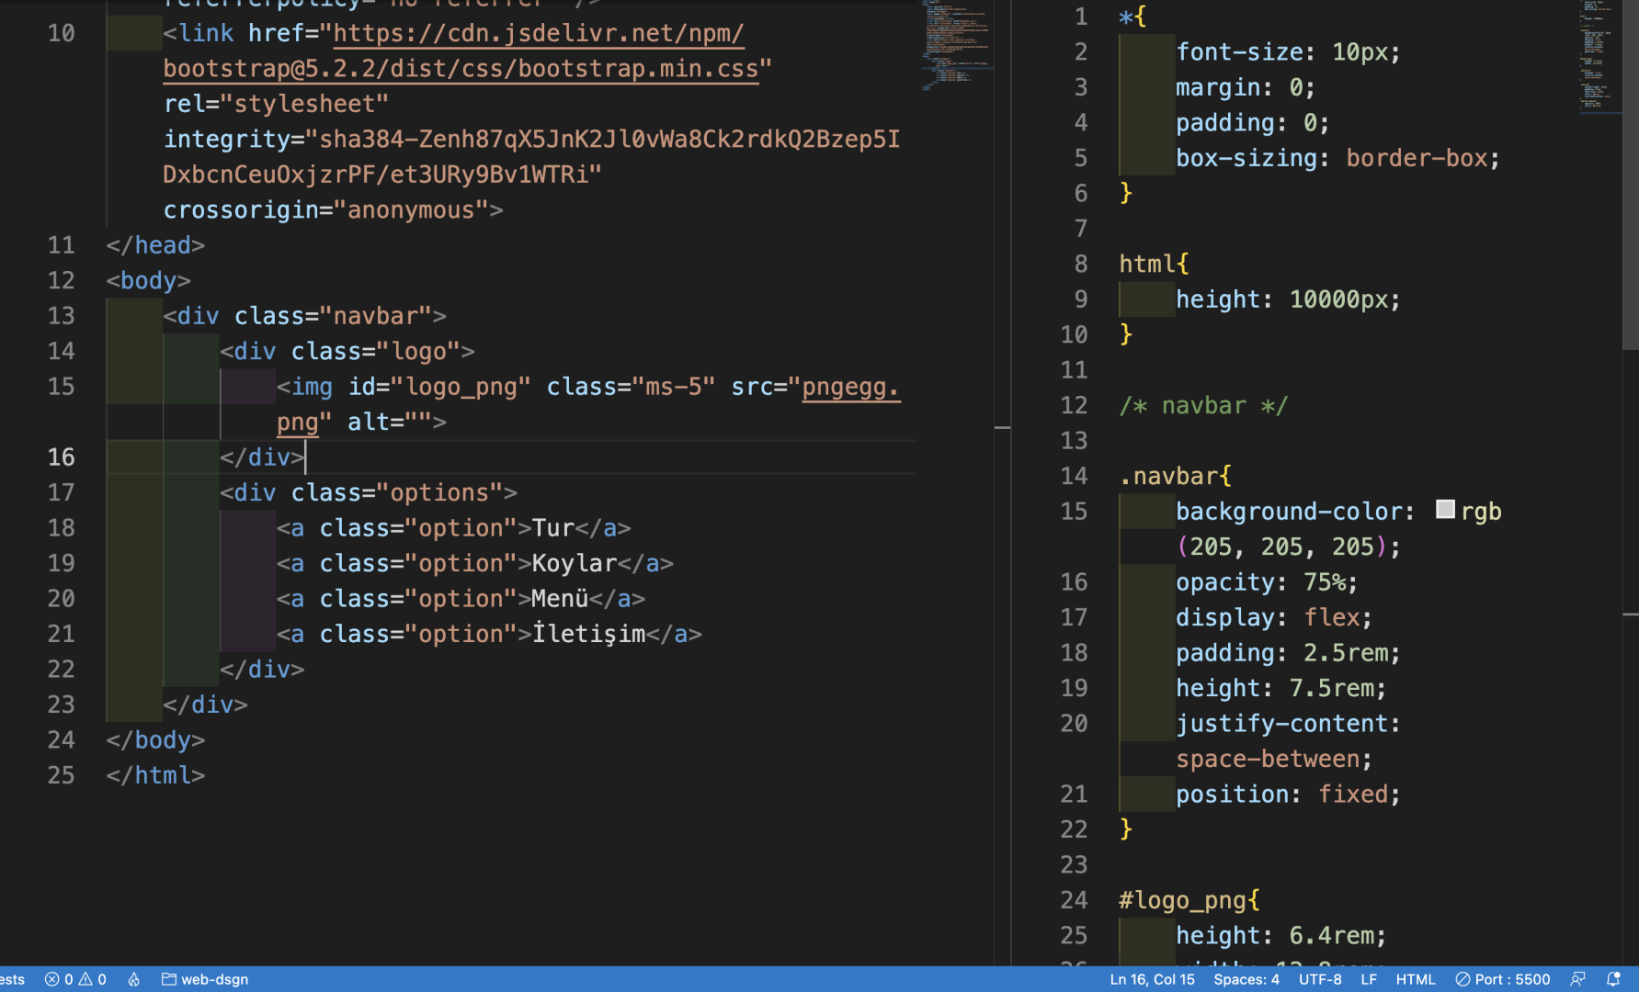Open the jsdelivr bootstrap CDN link
1639x992 pixels.
(x=539, y=33)
